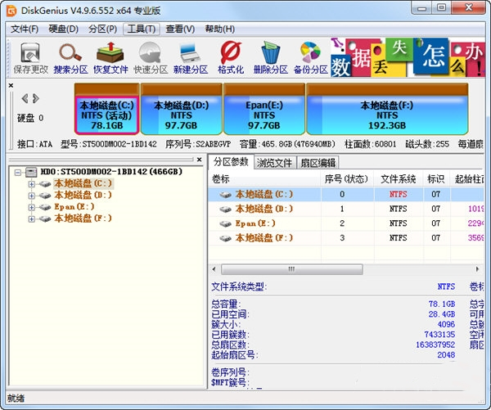
Task: Click the 格式化 (Format) toolbar icon
Action: coord(231,57)
